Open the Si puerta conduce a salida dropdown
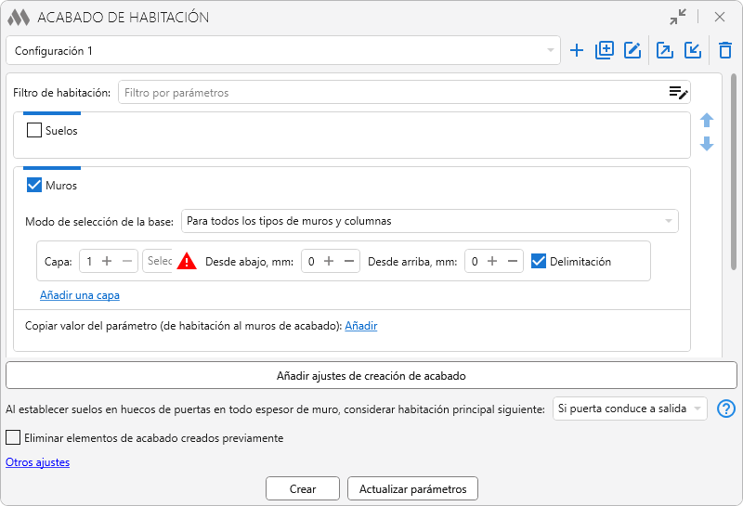Viewport: 743px width, 506px height. pyautogui.click(x=629, y=409)
